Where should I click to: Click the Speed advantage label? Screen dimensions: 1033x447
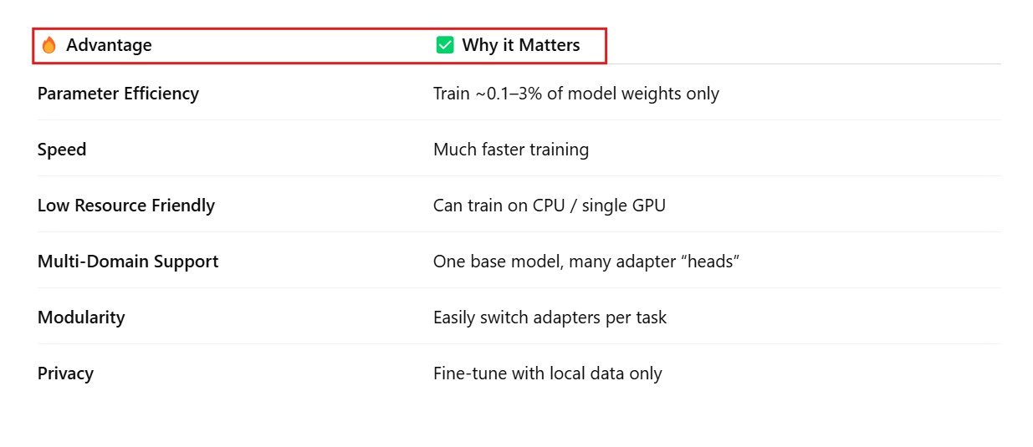[62, 150]
